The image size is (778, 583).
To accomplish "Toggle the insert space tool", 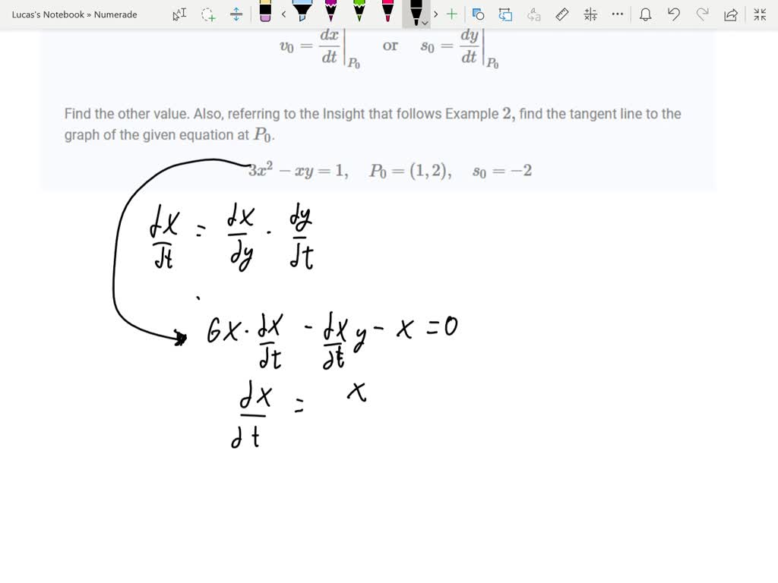I will click(236, 14).
